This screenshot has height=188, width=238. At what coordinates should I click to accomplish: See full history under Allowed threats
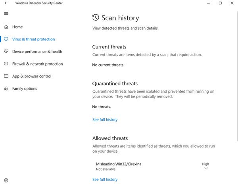[105, 179]
